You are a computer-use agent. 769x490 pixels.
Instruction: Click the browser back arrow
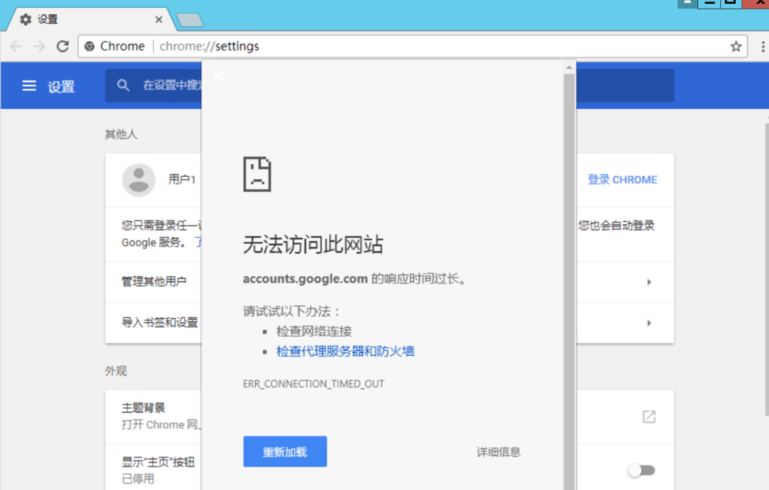click(x=16, y=47)
